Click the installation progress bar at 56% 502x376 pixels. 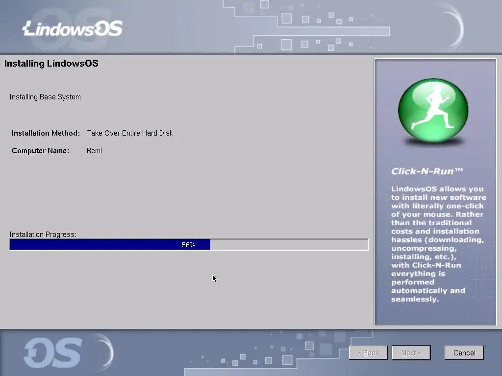coord(189,245)
